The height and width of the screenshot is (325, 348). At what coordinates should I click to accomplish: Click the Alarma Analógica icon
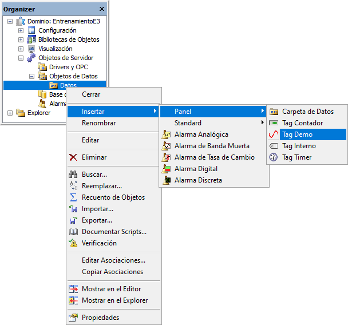click(x=167, y=134)
